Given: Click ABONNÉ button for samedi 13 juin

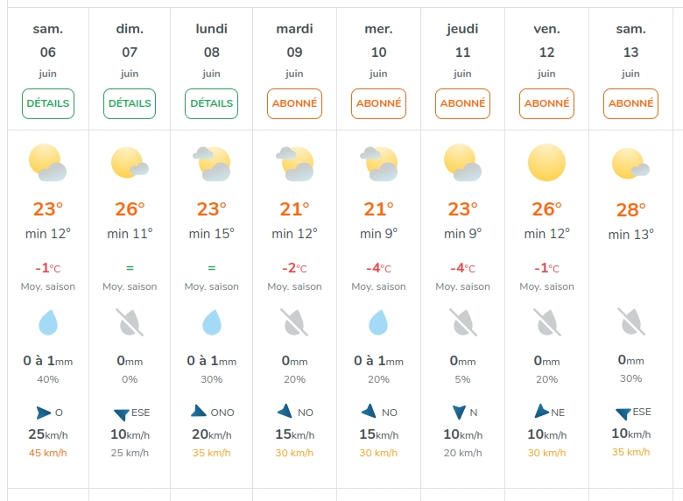Looking at the screenshot, I should point(630,103).
